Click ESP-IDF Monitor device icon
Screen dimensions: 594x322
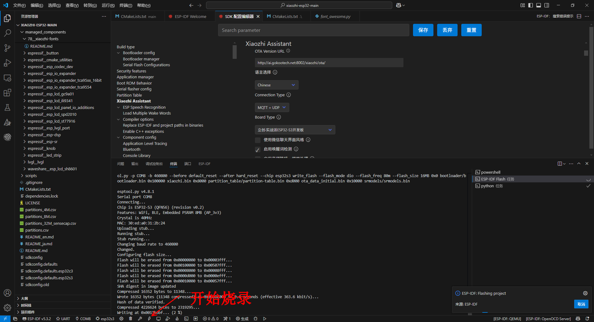click(x=158, y=319)
